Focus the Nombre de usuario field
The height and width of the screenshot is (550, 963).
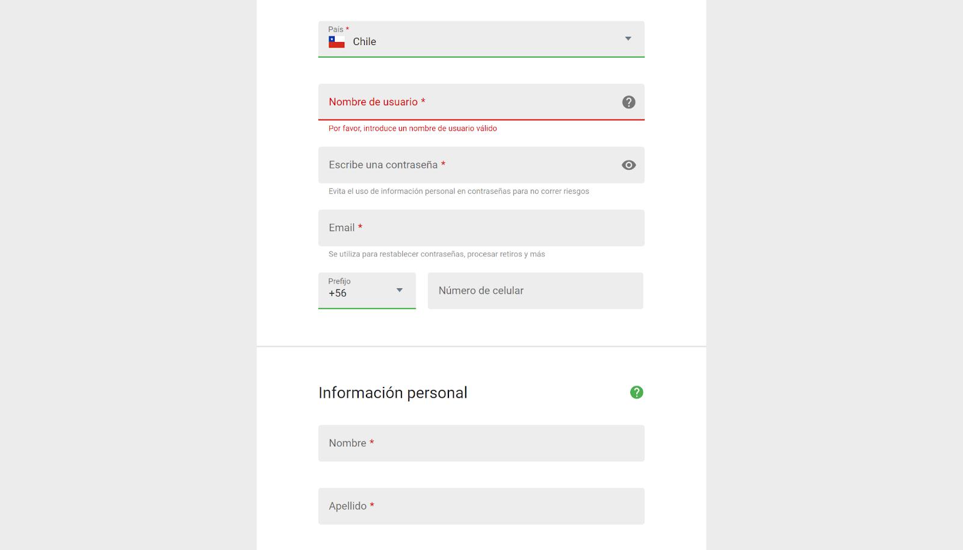click(481, 102)
